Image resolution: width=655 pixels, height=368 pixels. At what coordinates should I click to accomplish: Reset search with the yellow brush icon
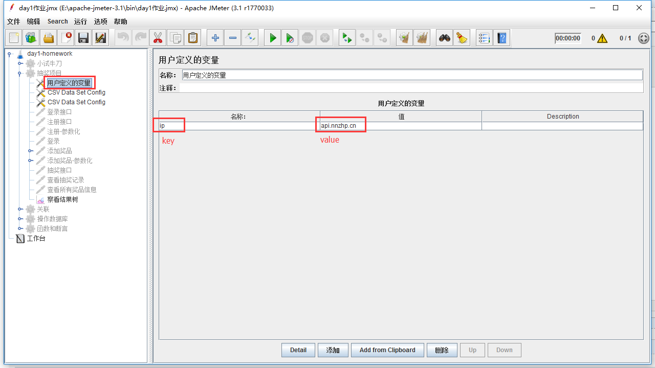tap(462, 38)
